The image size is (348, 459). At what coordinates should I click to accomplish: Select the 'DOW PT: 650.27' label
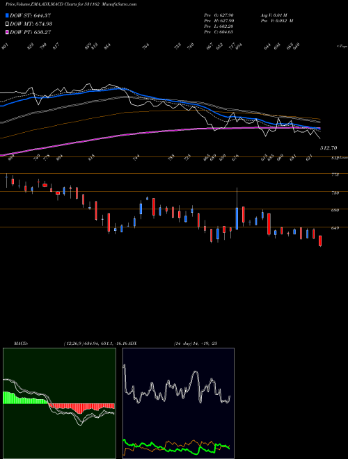(31, 32)
